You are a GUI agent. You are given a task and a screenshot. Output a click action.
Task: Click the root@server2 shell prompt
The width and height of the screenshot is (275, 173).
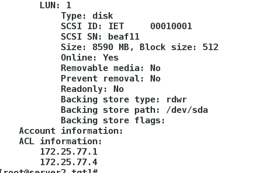pos(49,171)
